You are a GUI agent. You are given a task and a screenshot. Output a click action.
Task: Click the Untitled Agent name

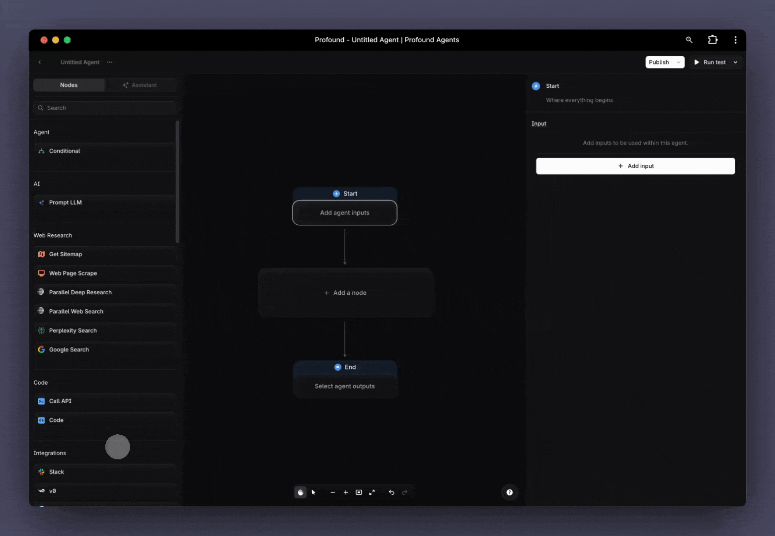(80, 62)
